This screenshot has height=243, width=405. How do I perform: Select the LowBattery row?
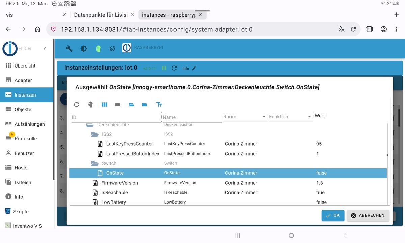coord(228,202)
